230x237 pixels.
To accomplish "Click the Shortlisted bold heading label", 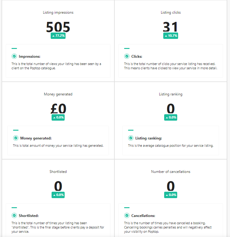I will (29, 216).
